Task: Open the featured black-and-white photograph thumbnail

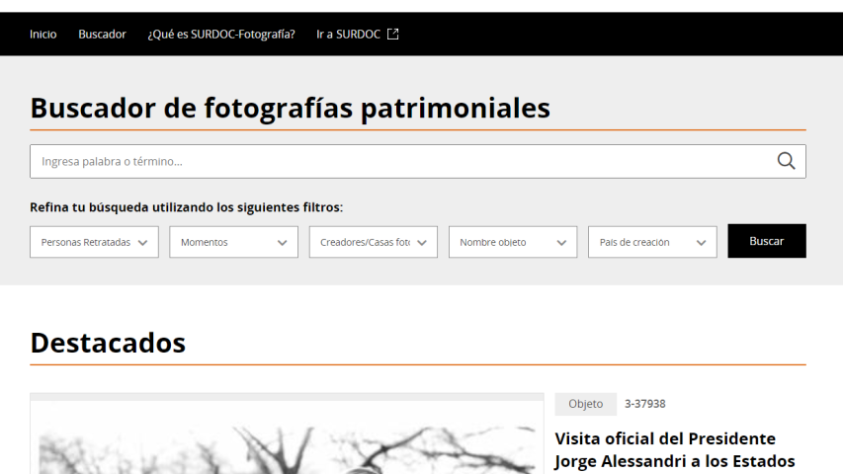Action: 287,434
